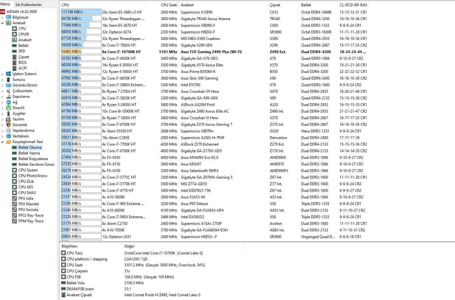Click the İşletim Sistemi Windows icon

click(8, 74)
